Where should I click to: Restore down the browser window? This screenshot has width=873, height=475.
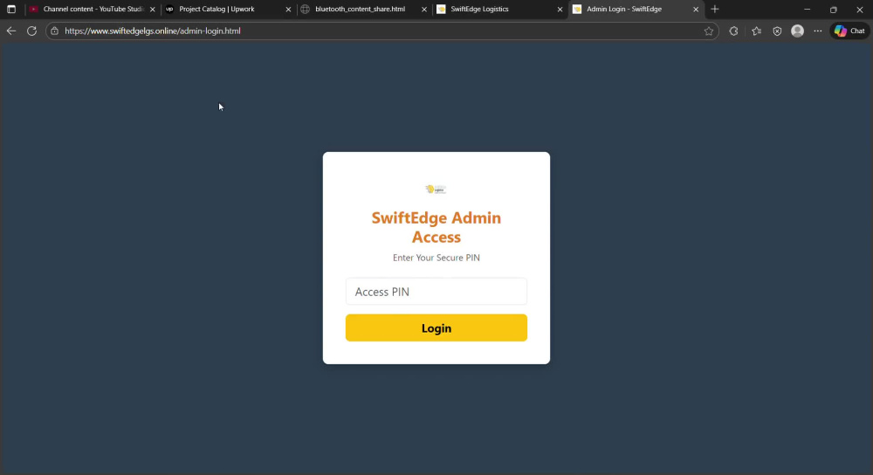[834, 10]
